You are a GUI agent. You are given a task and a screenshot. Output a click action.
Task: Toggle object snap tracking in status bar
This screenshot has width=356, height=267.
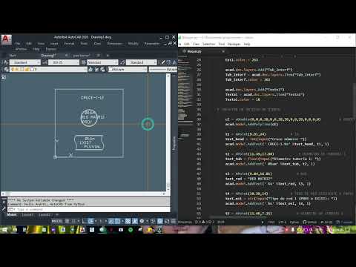coord(111,221)
